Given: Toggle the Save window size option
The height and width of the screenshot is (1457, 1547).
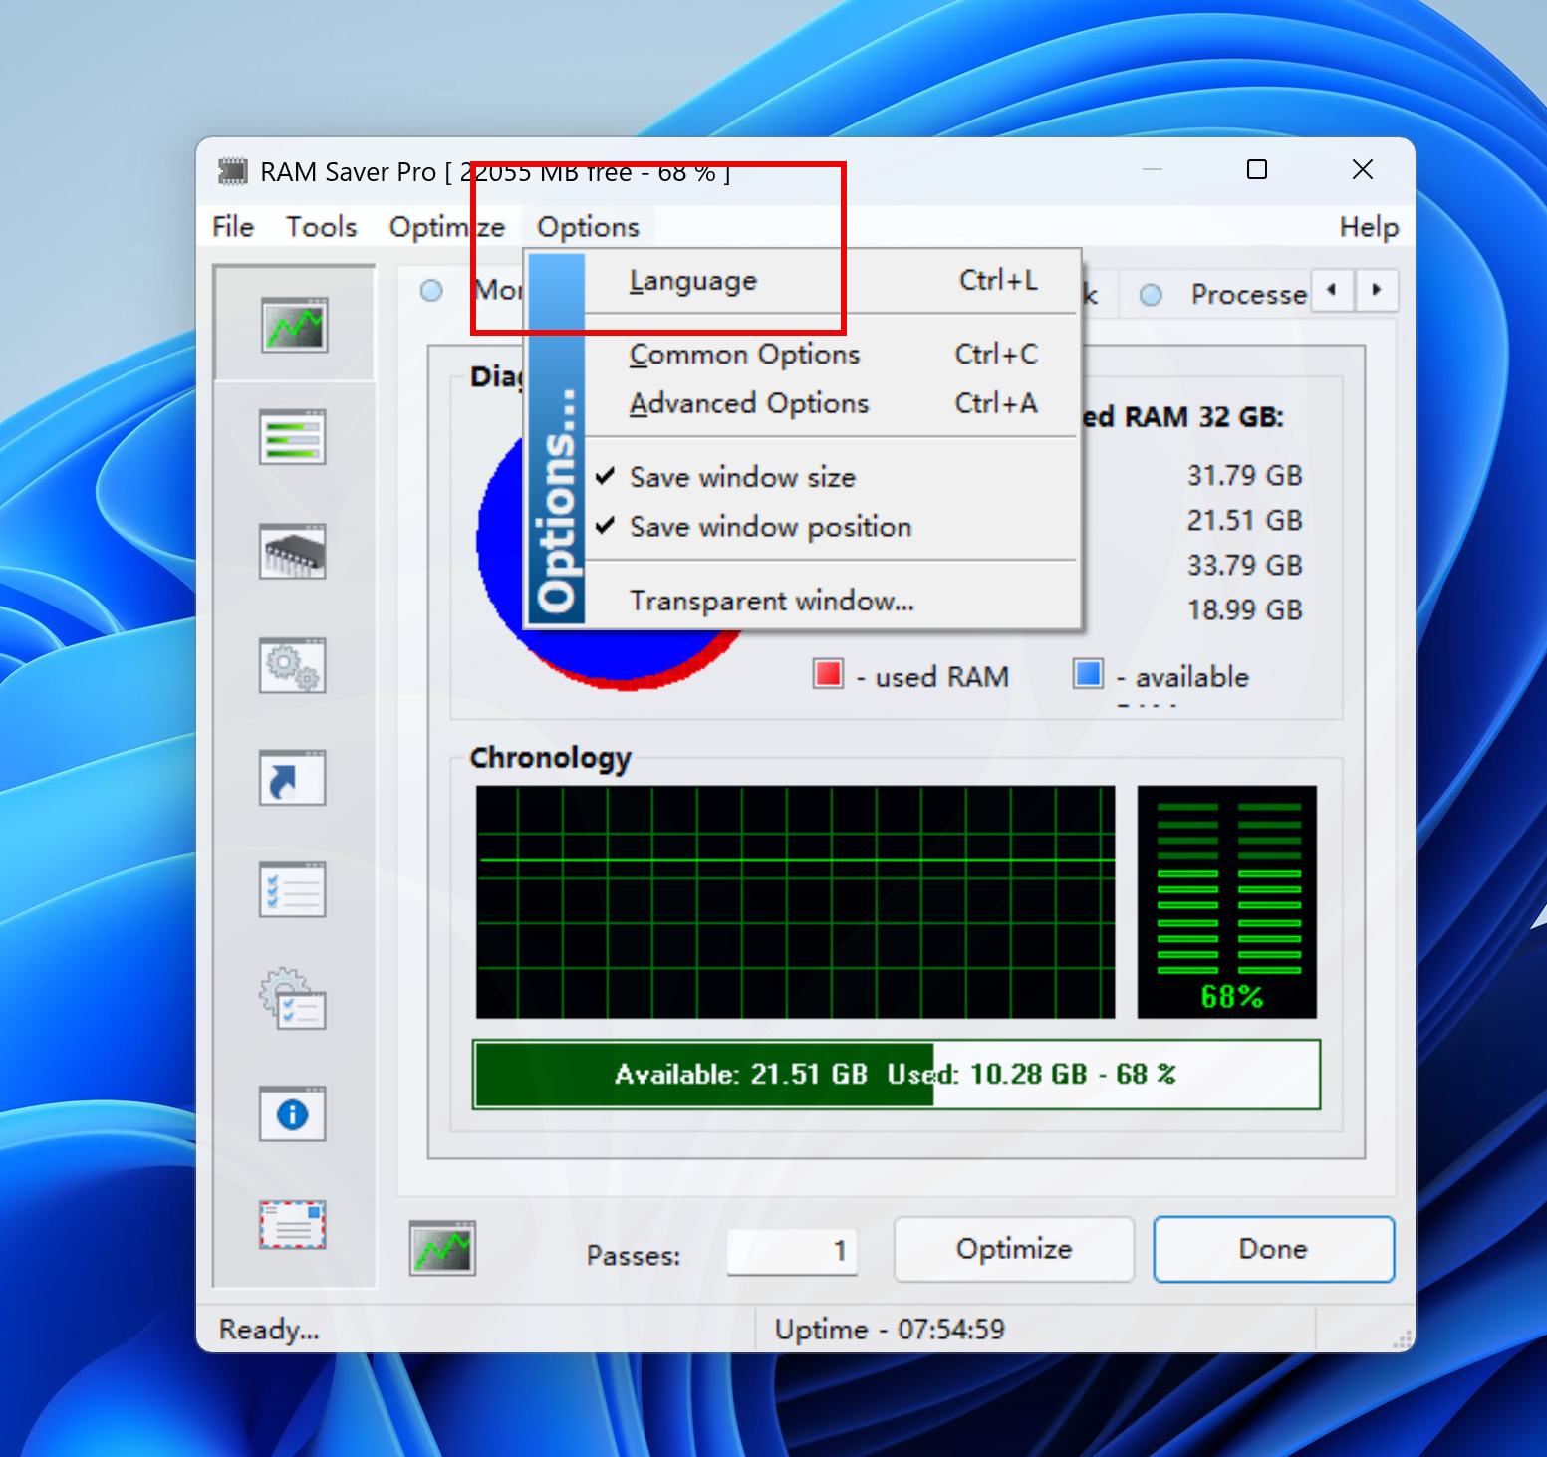Looking at the screenshot, I should point(742,478).
